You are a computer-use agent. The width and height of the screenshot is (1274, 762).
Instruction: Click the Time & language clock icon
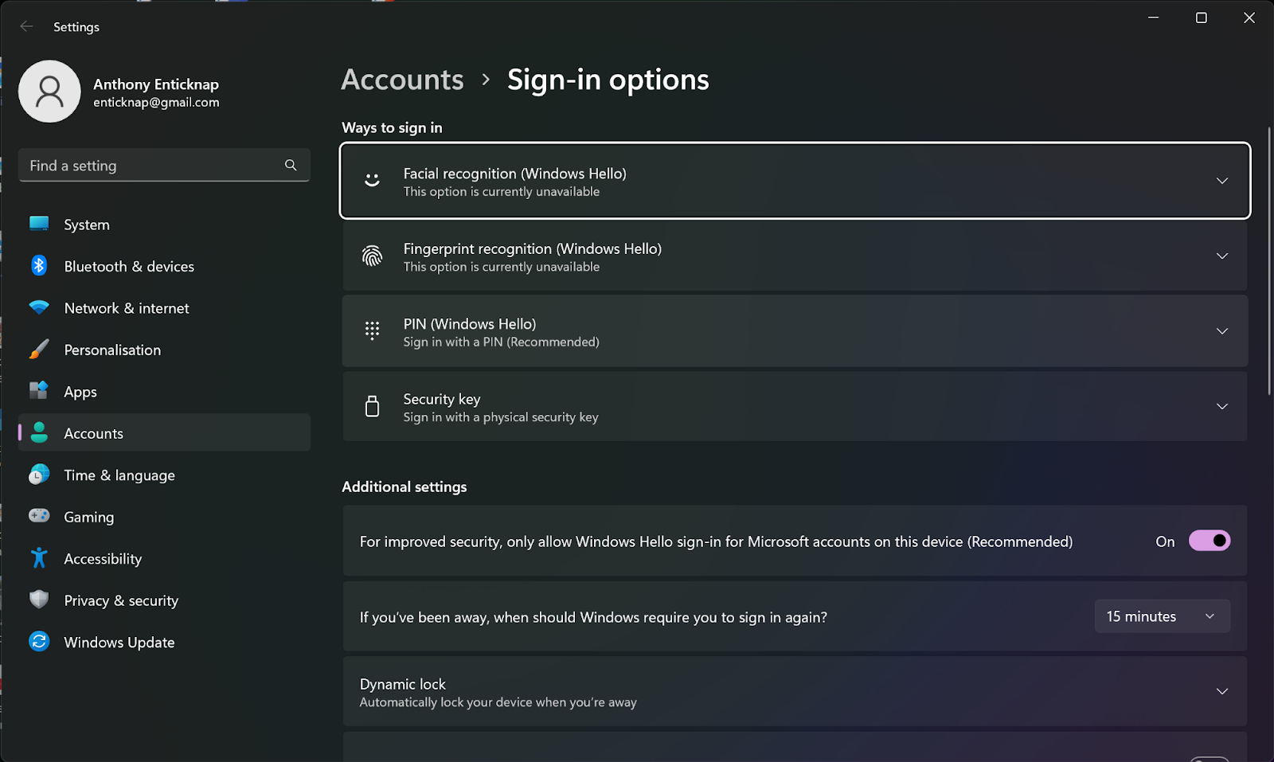coord(39,475)
